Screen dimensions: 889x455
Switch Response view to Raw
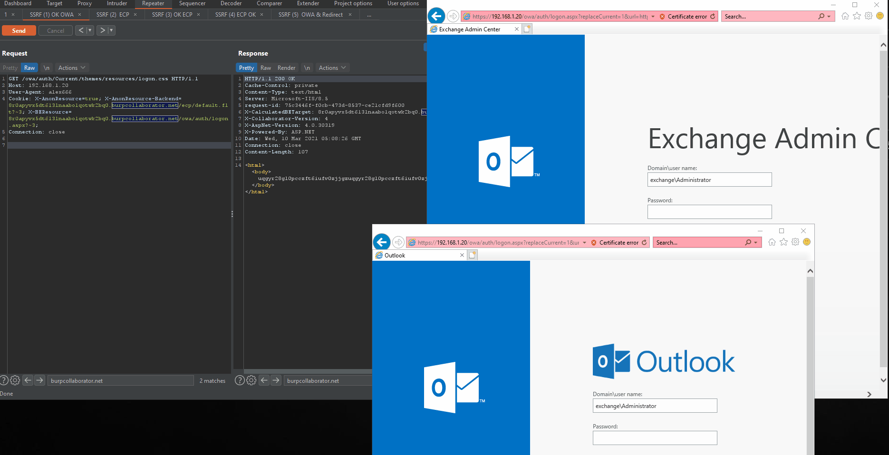tap(266, 68)
